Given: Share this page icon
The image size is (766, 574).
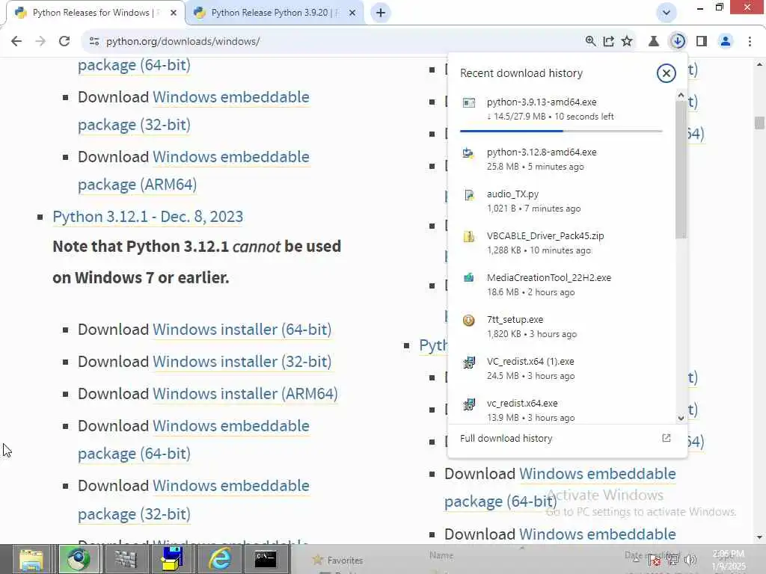Looking at the screenshot, I should (608, 42).
